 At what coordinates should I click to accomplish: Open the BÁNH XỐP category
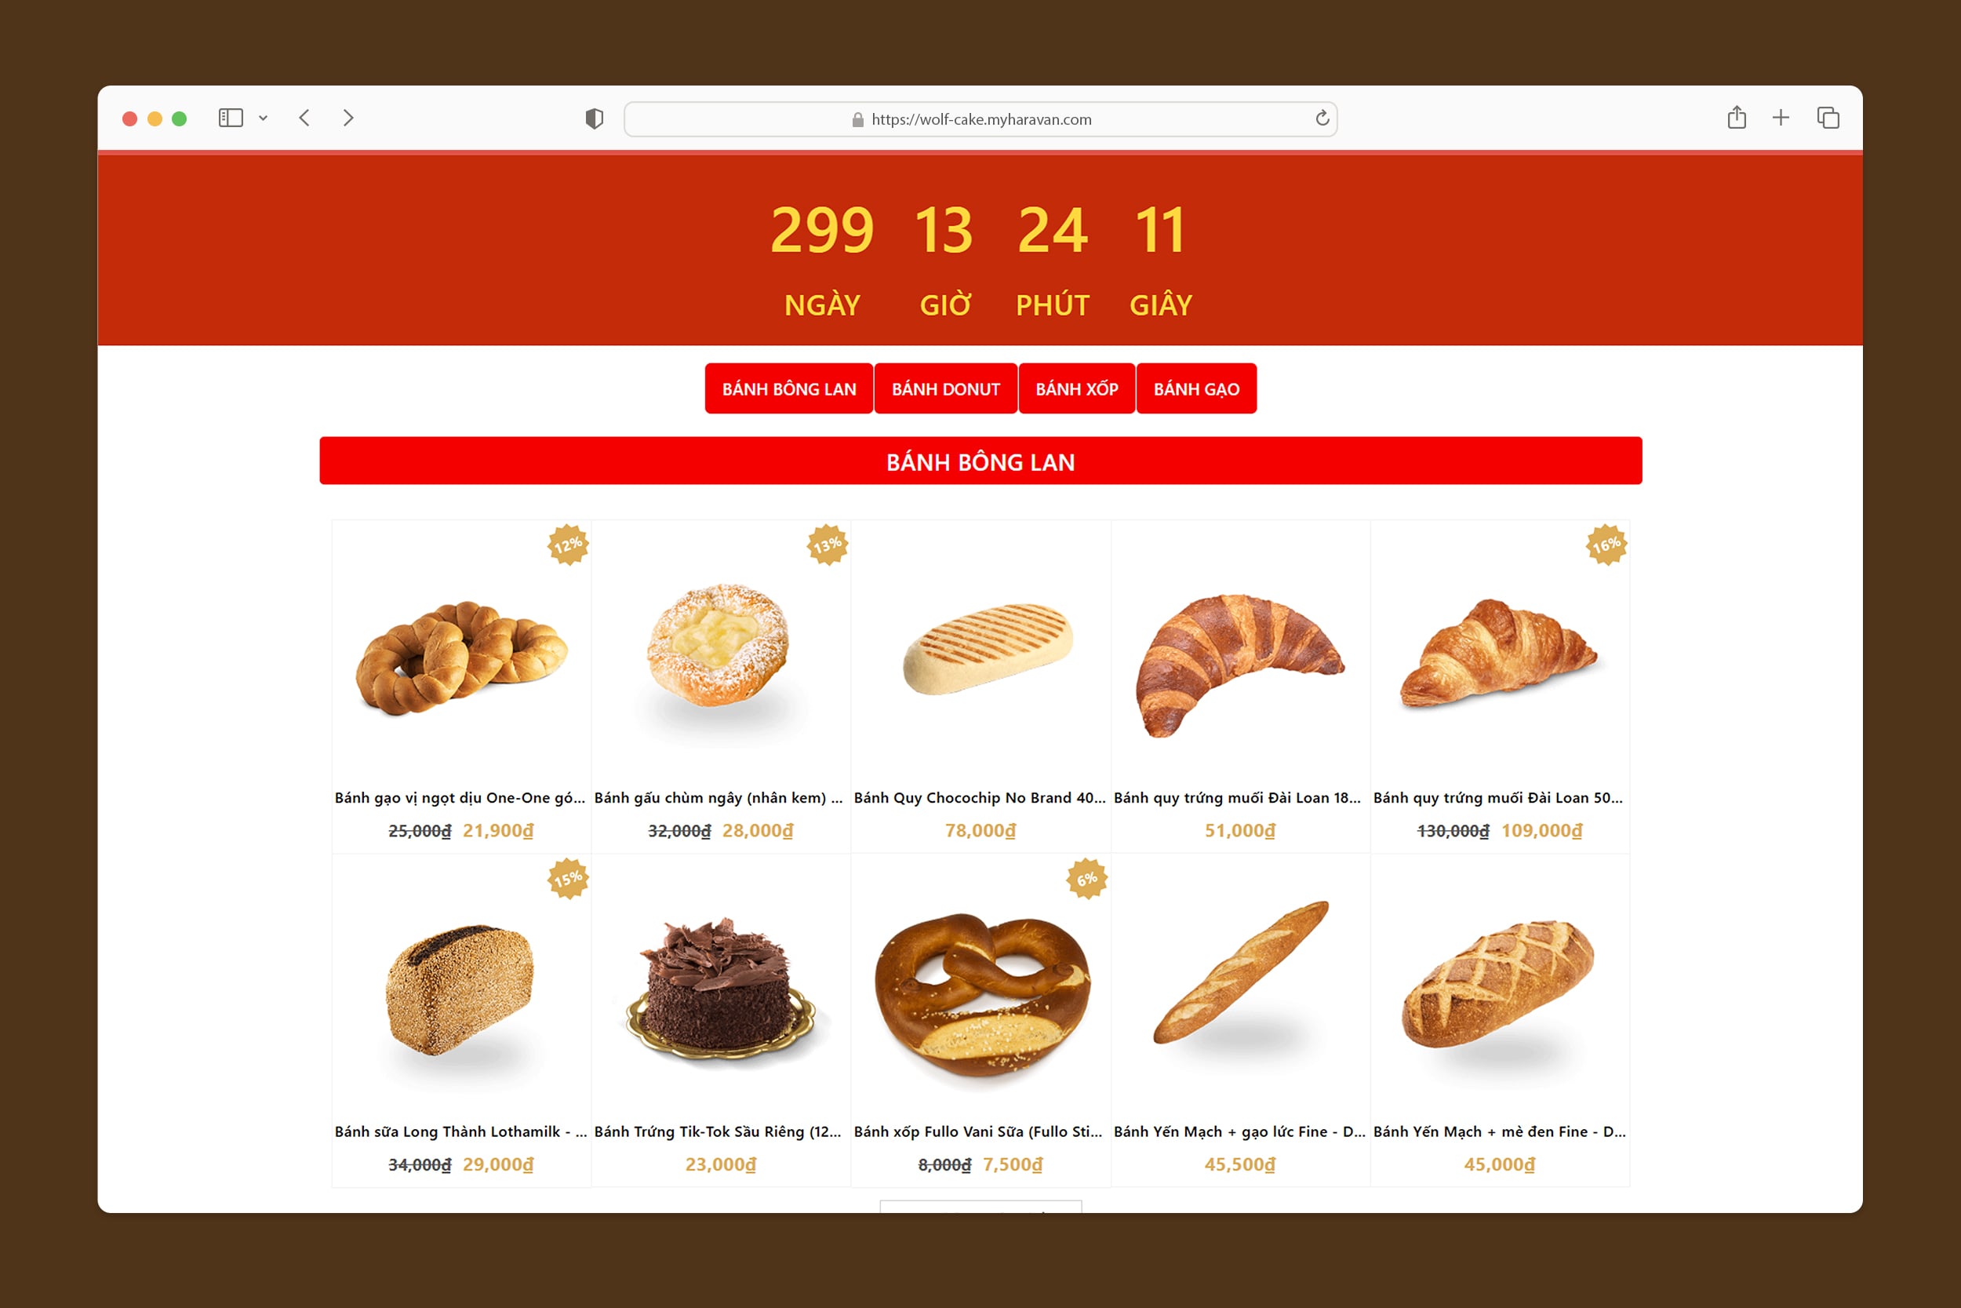click(x=1076, y=388)
